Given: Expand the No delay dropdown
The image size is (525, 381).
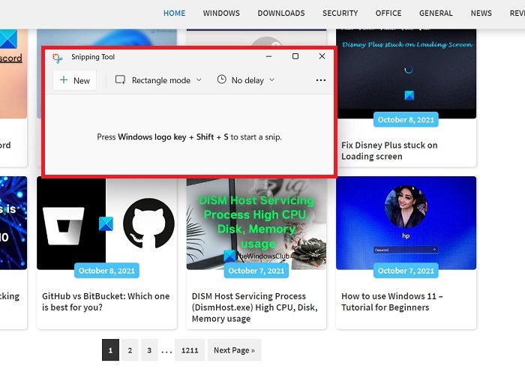Looking at the screenshot, I should click(x=246, y=80).
